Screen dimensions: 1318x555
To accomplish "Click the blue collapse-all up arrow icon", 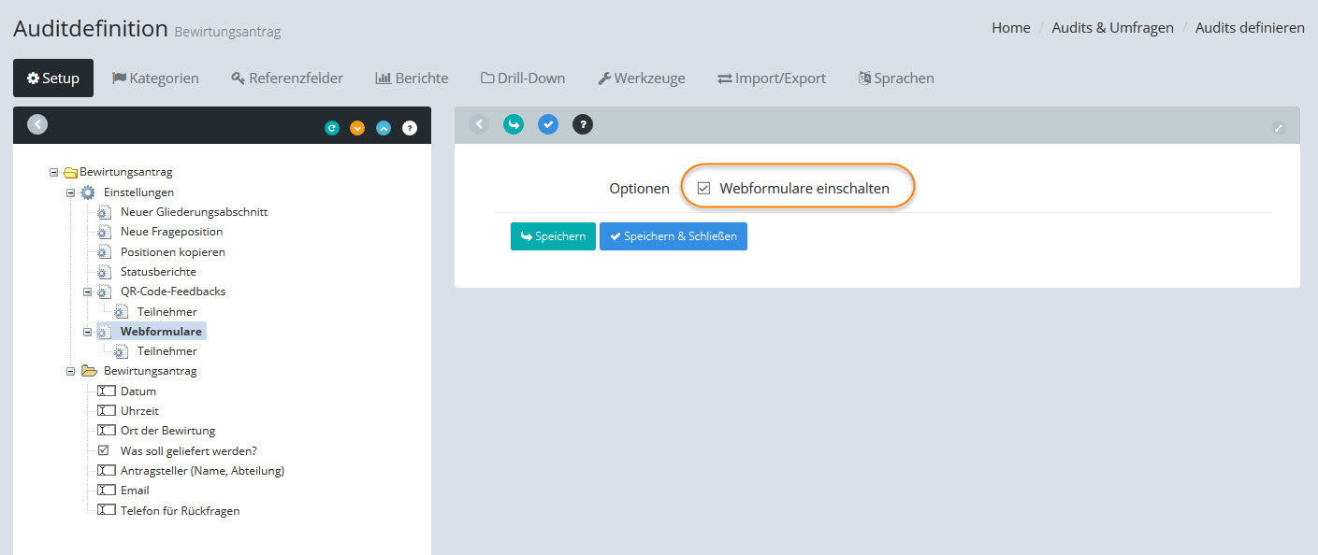I will (384, 128).
